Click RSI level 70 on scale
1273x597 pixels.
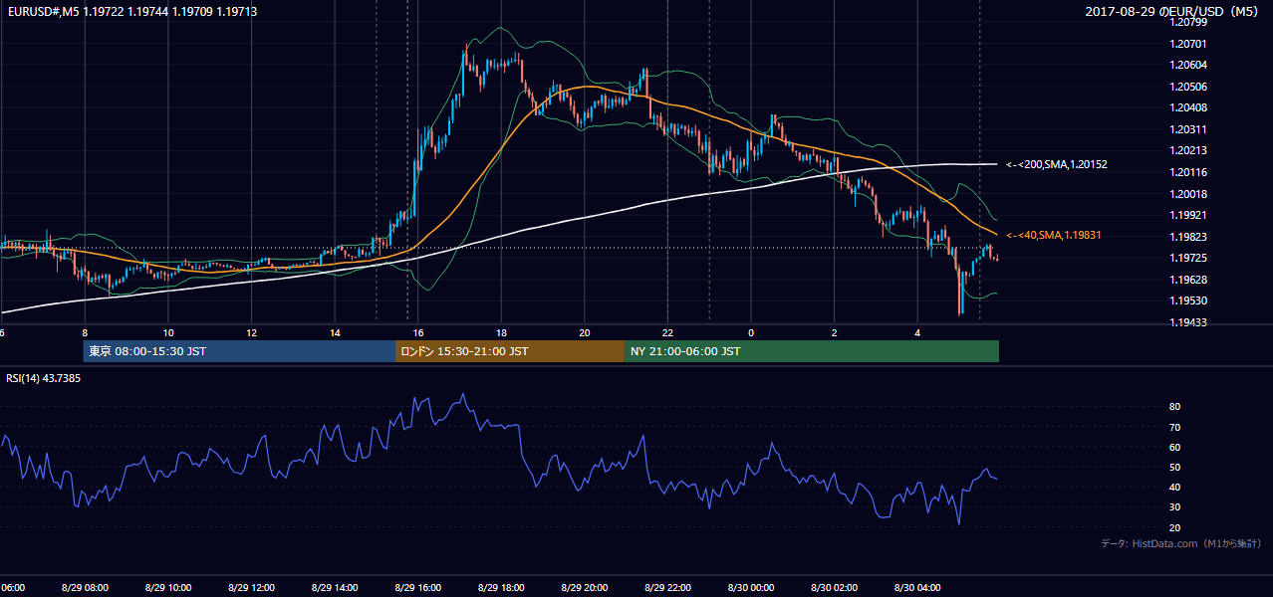point(1175,428)
